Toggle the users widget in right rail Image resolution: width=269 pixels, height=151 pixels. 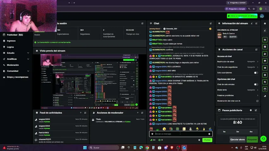[265, 54]
